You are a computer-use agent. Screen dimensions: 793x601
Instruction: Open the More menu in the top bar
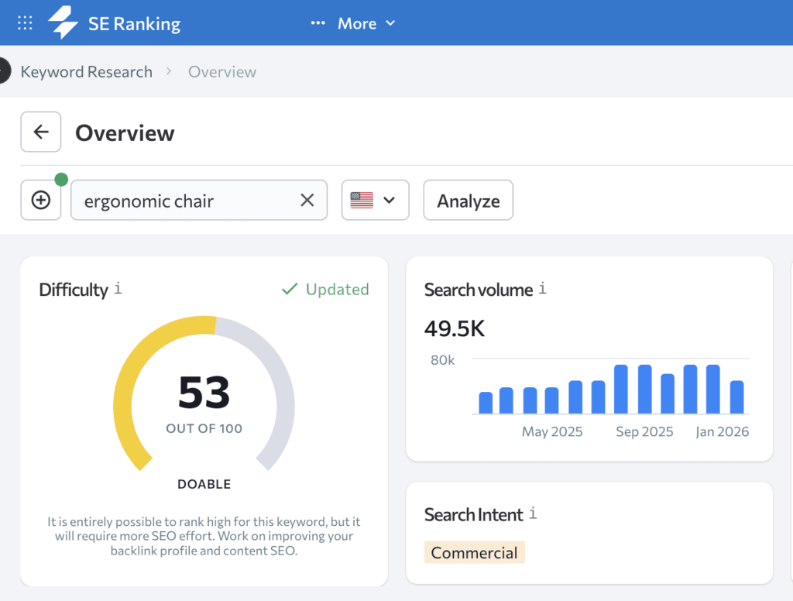point(357,23)
